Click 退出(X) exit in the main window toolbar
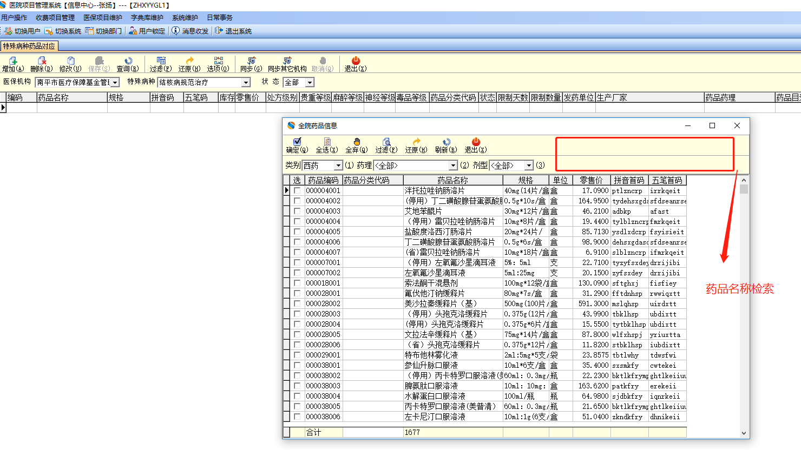The image size is (801, 456). coord(356,64)
